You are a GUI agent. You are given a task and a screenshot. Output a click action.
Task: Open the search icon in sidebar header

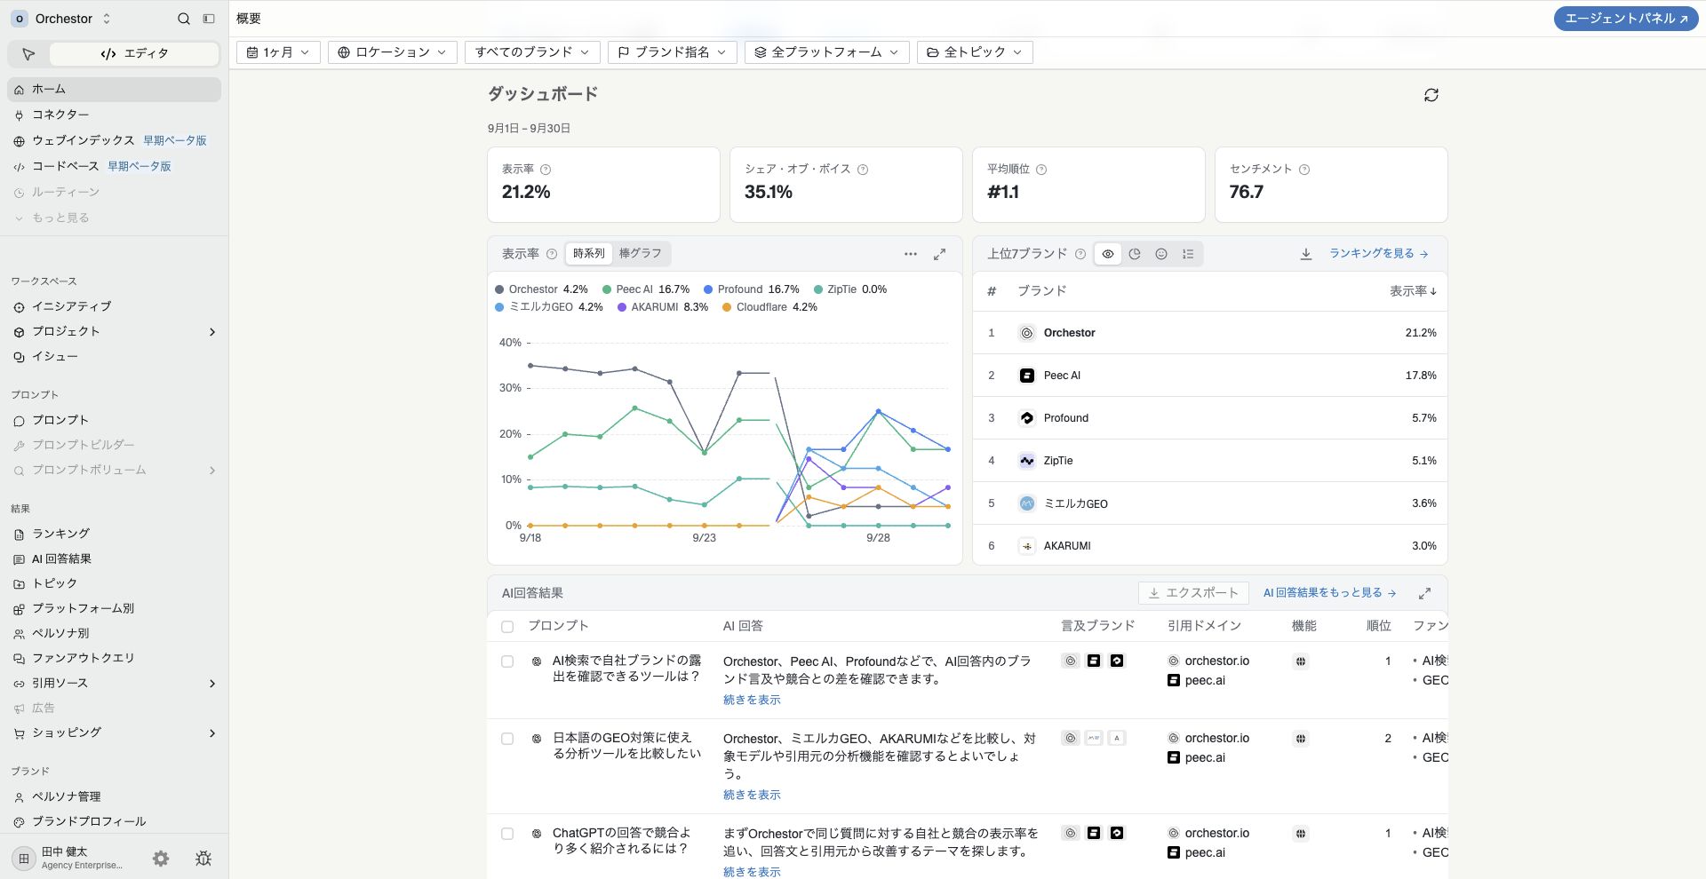183,19
